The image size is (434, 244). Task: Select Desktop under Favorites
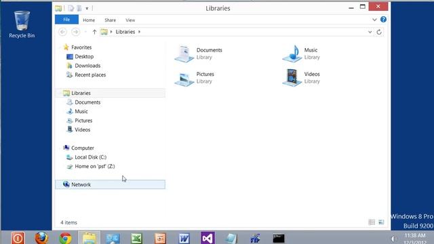point(84,56)
